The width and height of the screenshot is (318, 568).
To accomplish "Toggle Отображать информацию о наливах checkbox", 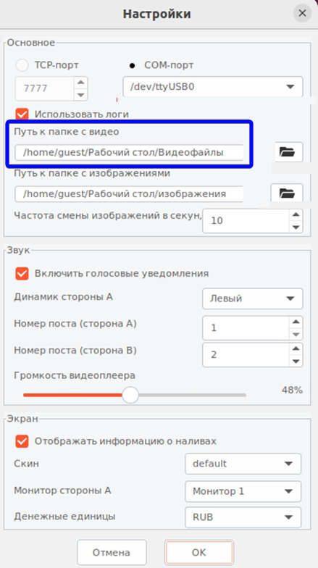I will point(22,441).
